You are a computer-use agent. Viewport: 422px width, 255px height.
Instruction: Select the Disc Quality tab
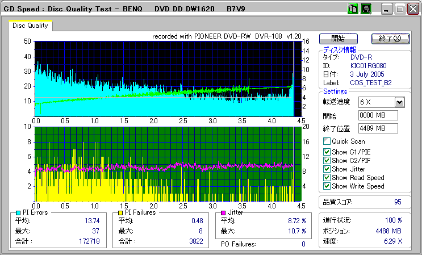pos(31,26)
